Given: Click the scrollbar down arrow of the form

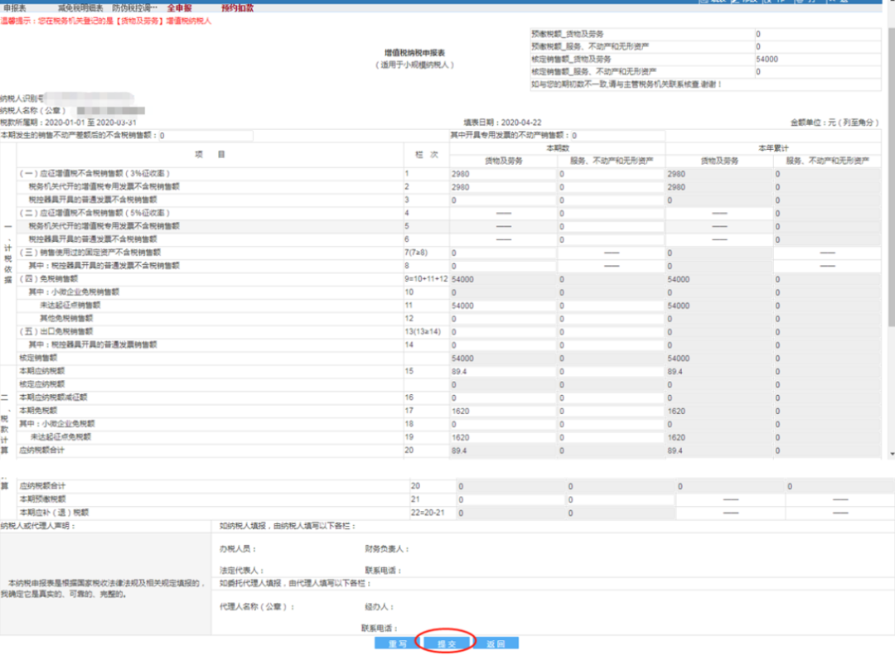Looking at the screenshot, I should pyautogui.click(x=891, y=454).
